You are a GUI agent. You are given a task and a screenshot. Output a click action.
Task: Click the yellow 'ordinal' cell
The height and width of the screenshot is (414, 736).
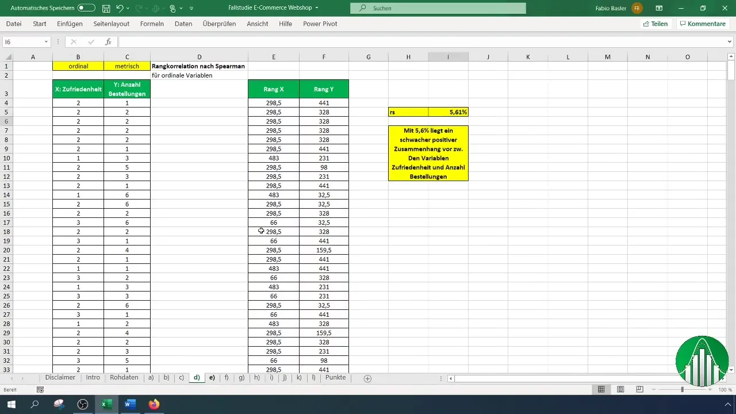tap(78, 66)
